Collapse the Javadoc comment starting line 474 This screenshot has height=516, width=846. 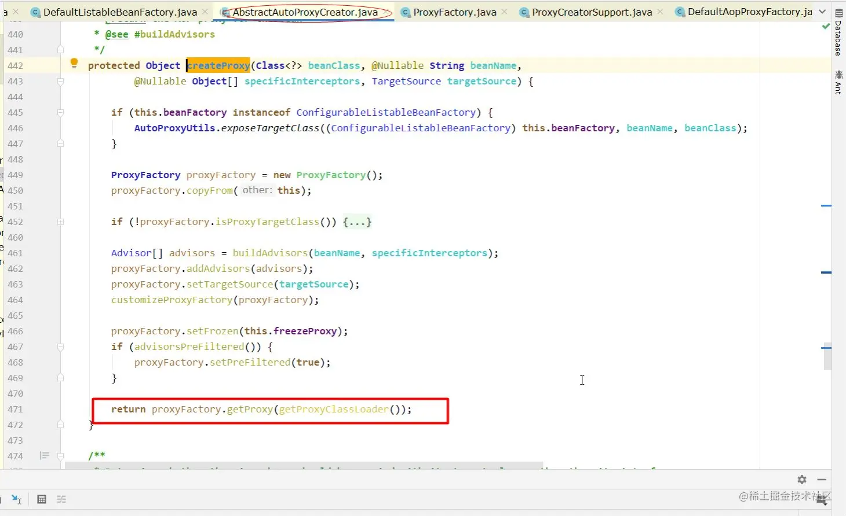pyautogui.click(x=60, y=456)
